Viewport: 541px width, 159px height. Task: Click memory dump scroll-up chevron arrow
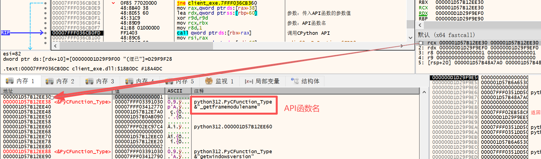[x=424, y=92]
